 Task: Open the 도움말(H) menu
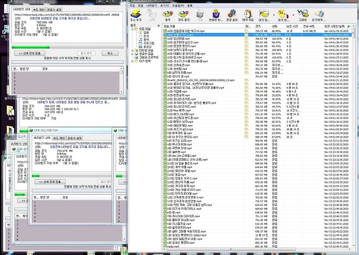pyautogui.click(x=178, y=5)
